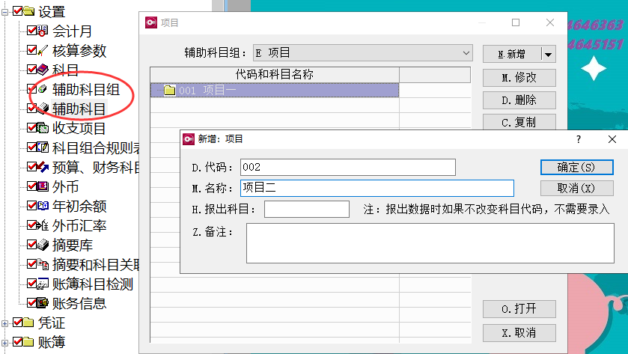This screenshot has width=628, height=354.
Task: Click the 摘要库 icon
Action: pos(43,245)
